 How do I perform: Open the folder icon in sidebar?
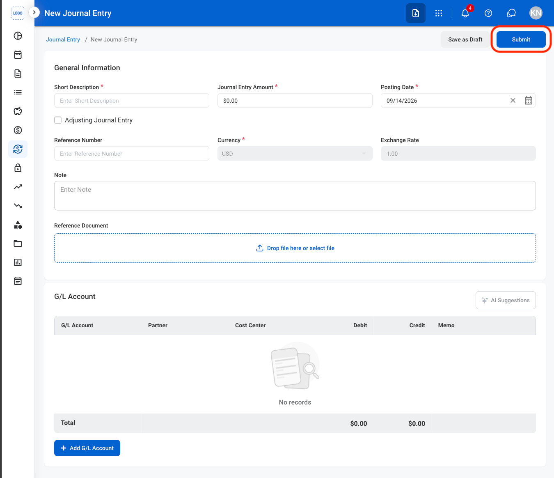click(18, 244)
